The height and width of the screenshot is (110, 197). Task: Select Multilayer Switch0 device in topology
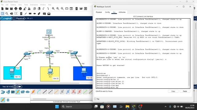point(49,32)
